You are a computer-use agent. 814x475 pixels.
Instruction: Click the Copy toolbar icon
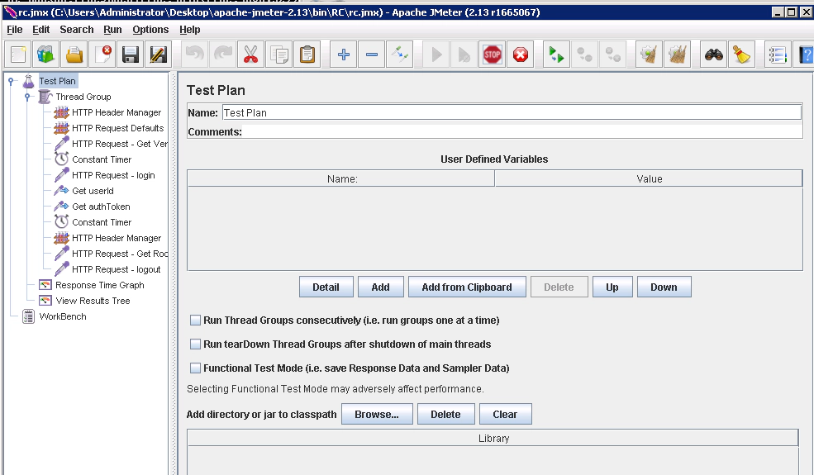click(x=278, y=54)
